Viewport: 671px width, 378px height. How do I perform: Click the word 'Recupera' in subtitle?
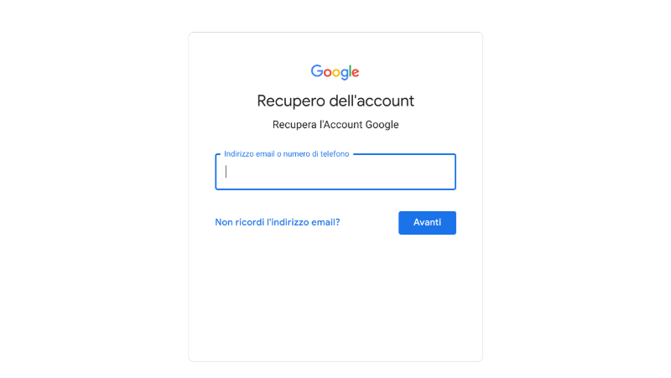(x=294, y=125)
